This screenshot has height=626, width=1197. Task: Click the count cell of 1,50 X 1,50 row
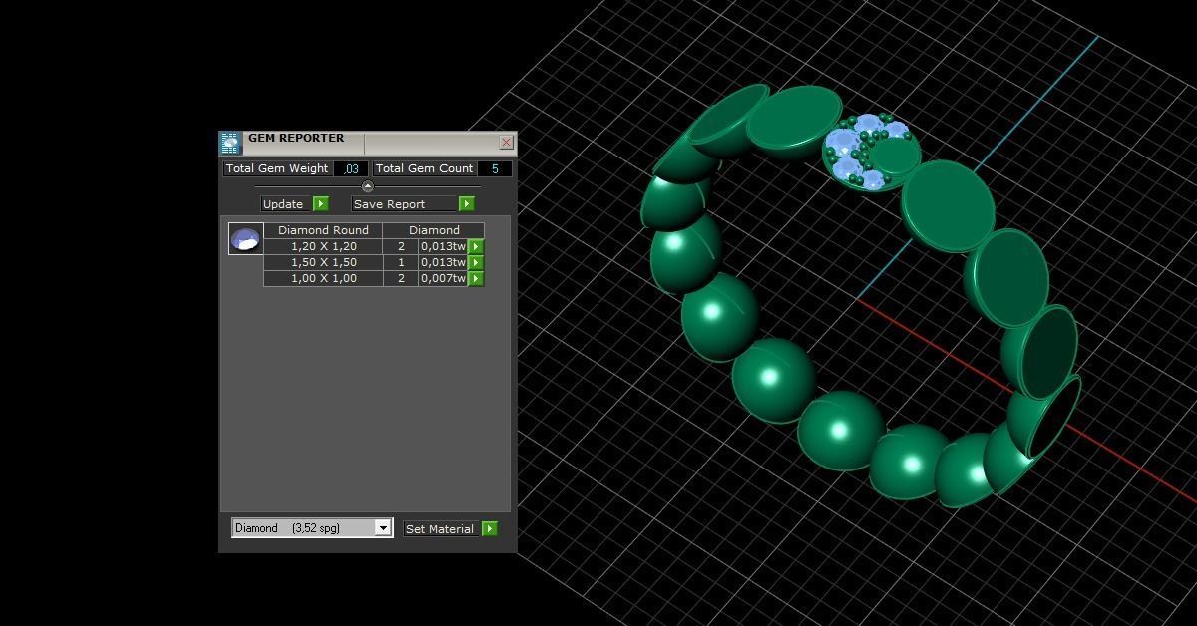pos(401,262)
